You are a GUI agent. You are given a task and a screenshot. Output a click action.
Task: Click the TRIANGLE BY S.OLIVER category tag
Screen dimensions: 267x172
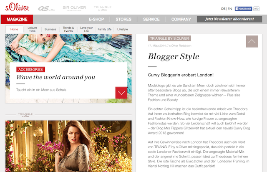click(x=169, y=38)
